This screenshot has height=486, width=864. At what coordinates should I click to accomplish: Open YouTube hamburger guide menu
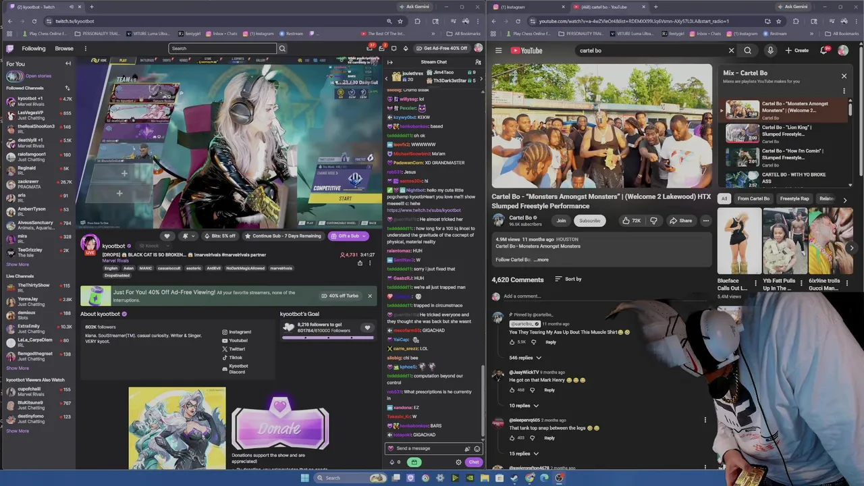tap(498, 51)
